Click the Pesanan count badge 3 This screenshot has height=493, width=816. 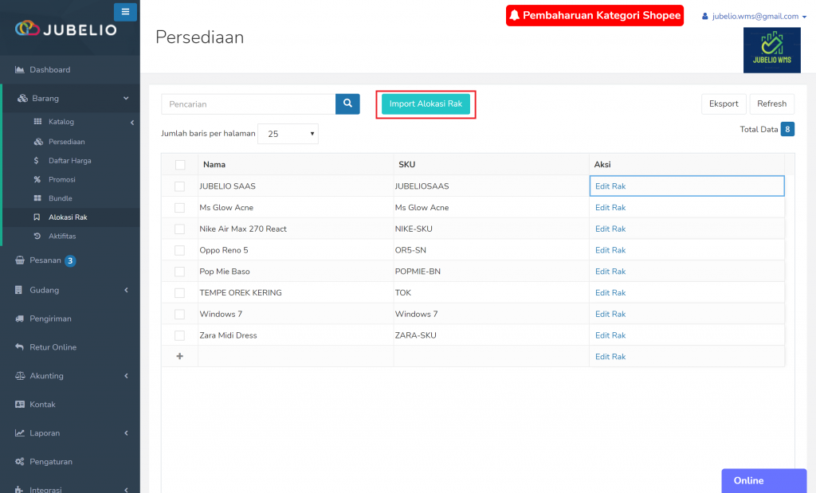coord(70,260)
